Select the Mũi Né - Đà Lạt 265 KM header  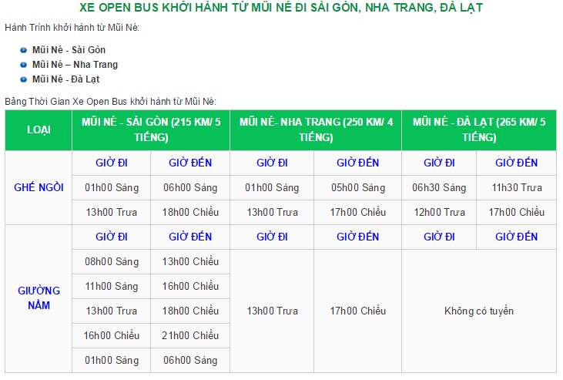point(479,129)
